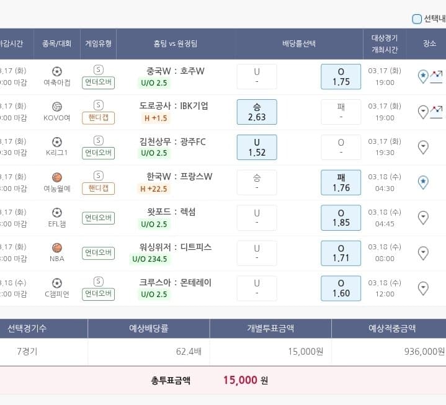The width and height of the screenshot is (446, 405).
Task: Click the S badge for 크루스아 match
Action: click(98, 282)
